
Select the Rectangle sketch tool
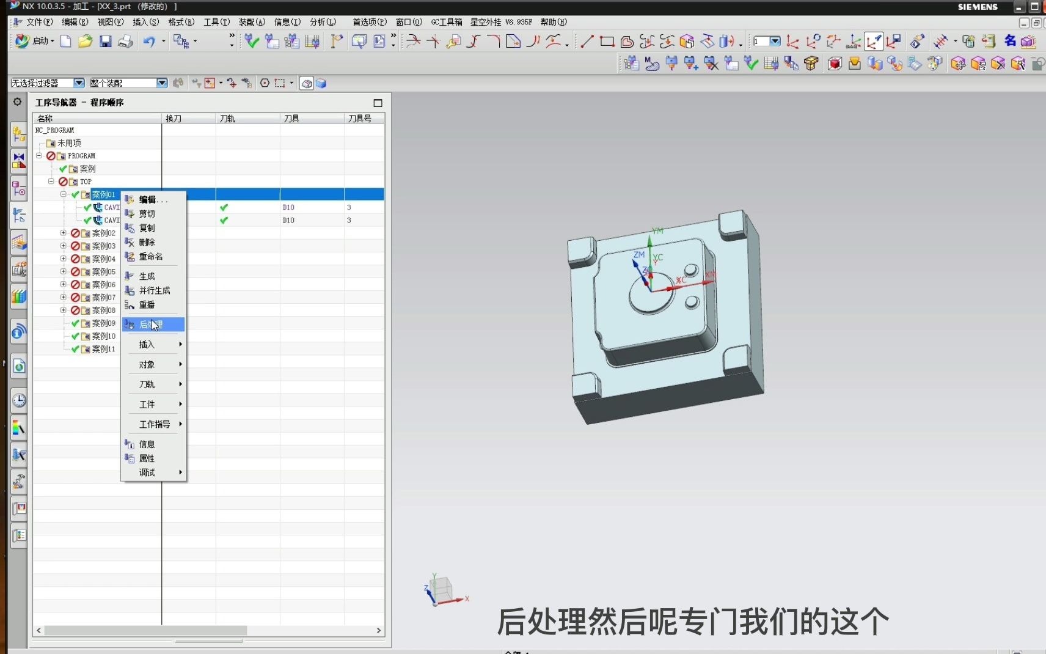(605, 41)
